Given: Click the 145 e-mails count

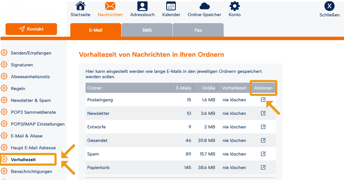Looking at the screenshot, I should pos(188,168).
